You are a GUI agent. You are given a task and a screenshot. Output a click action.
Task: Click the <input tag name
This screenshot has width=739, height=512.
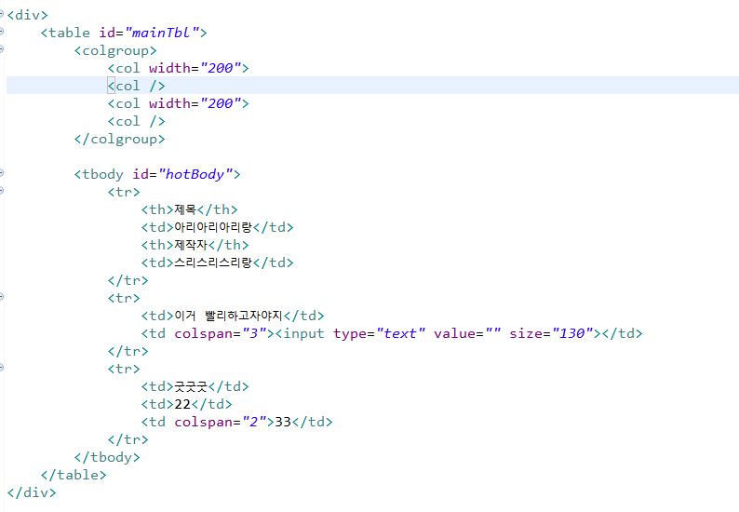pyautogui.click(x=300, y=333)
